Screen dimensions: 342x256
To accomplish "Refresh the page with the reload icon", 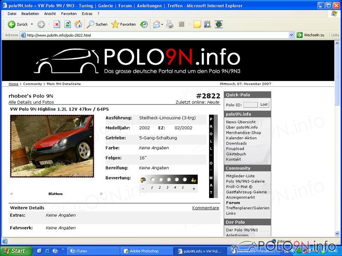I will pos(68,24).
